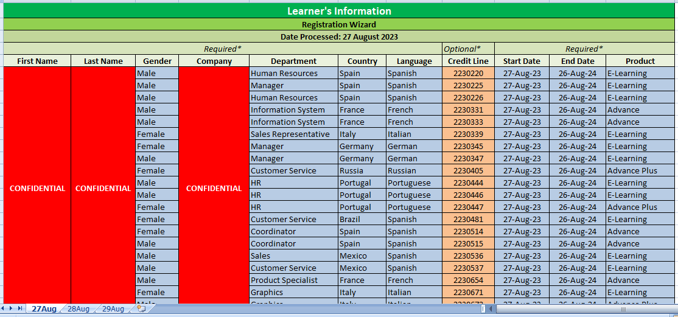Select credit line cell 2230537
Viewport: 678px width, 317px height.
pyautogui.click(x=468, y=268)
